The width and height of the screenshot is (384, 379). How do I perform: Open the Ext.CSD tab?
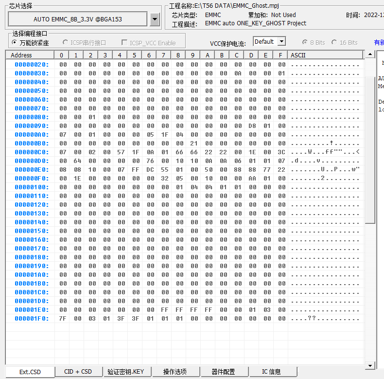click(x=30, y=372)
